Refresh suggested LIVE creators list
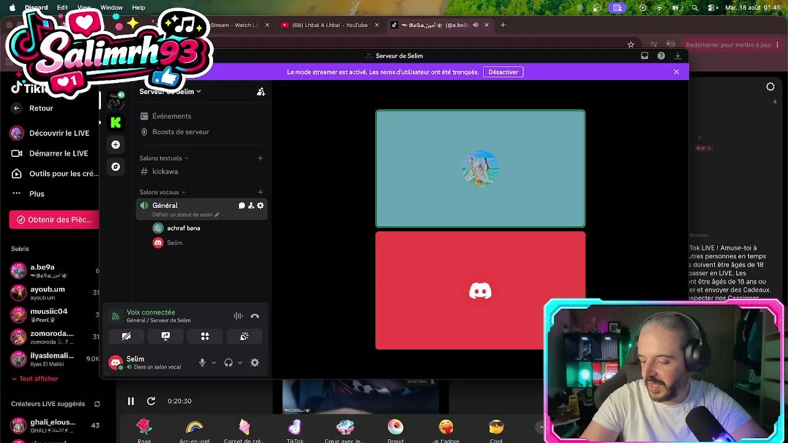Screen dimensions: 788x443 97,404
